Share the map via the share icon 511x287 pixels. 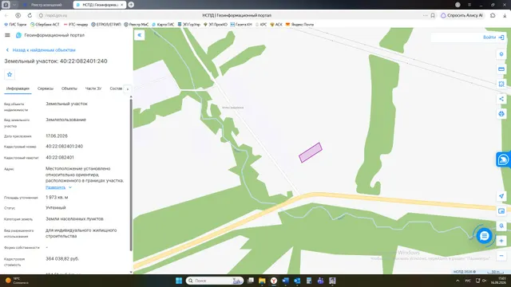(501, 99)
